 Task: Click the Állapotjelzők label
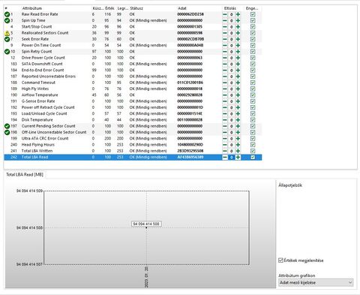pyautogui.click(x=290, y=185)
